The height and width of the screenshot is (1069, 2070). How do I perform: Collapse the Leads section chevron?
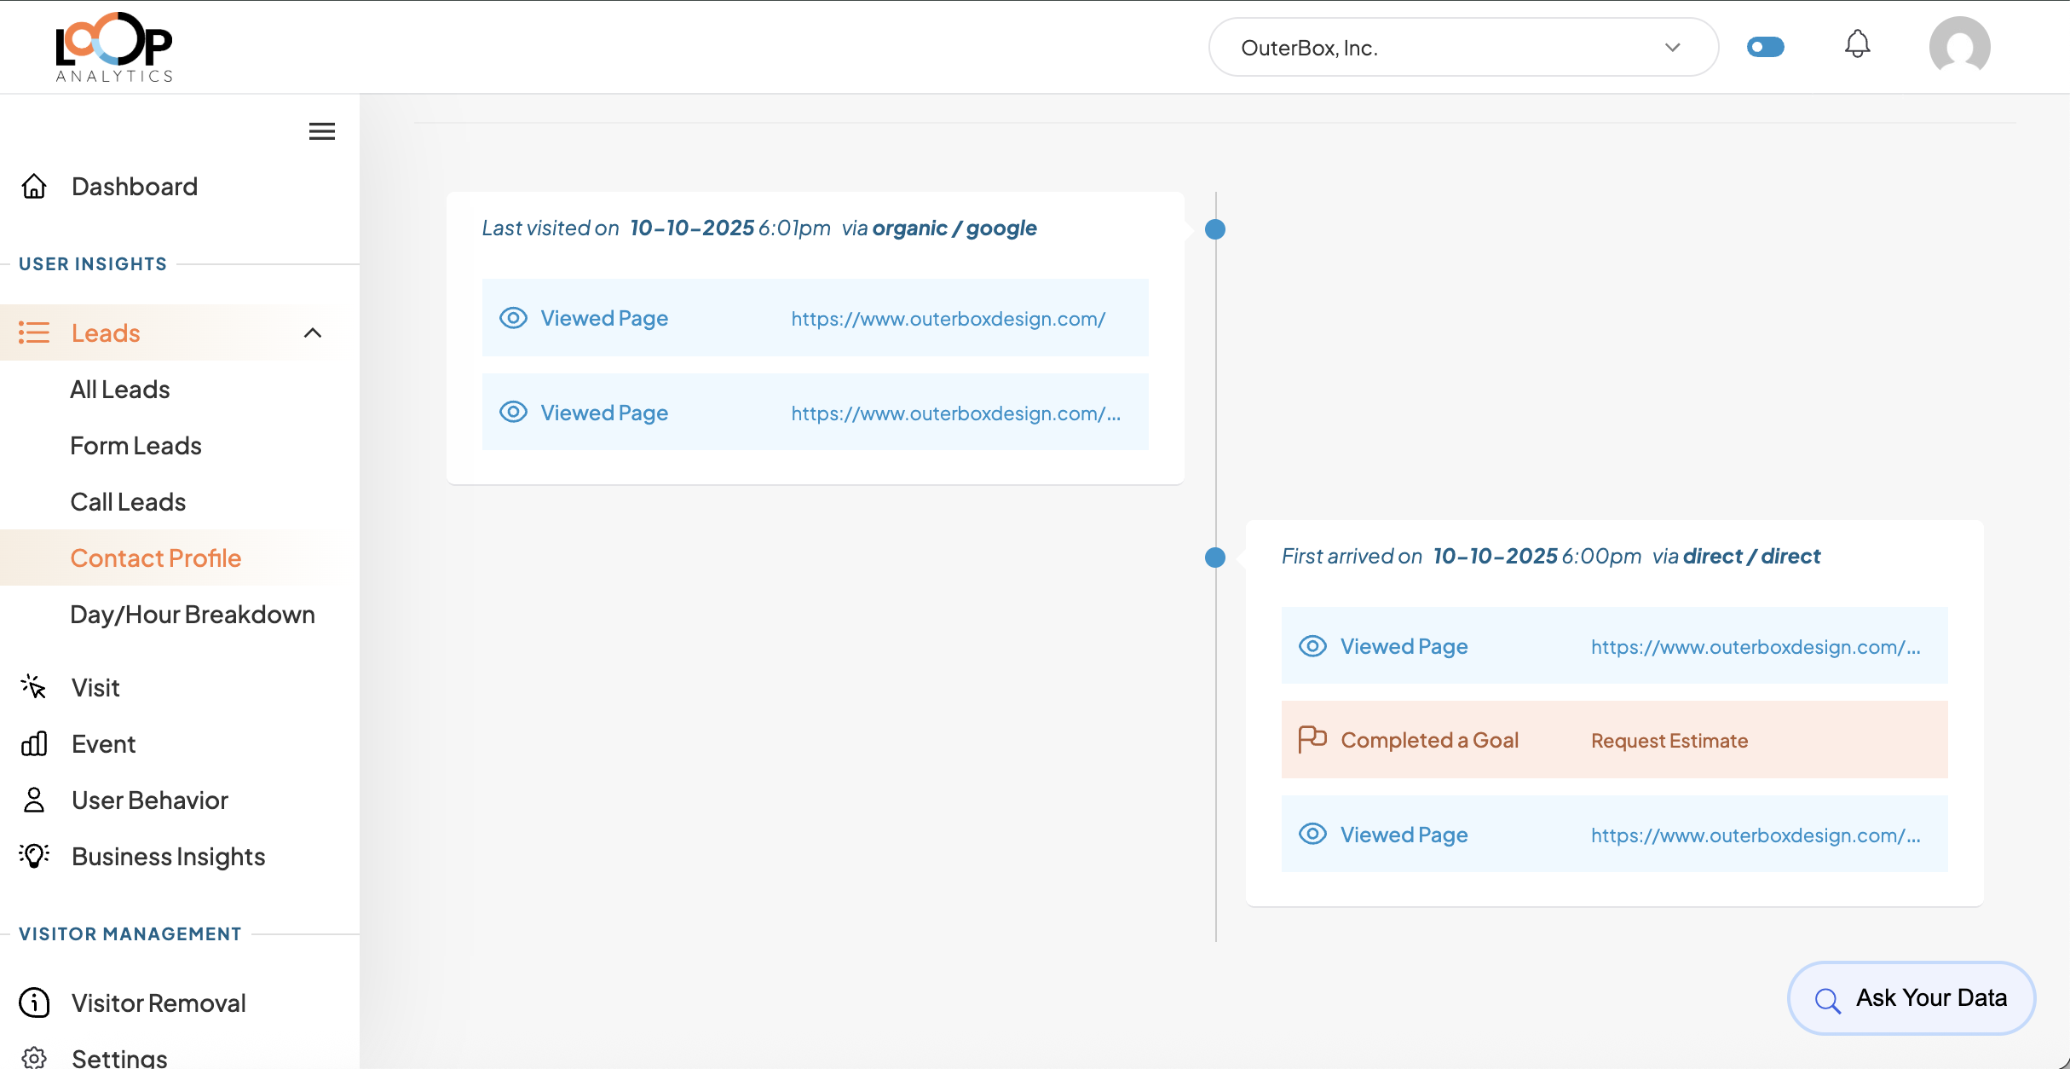(314, 332)
